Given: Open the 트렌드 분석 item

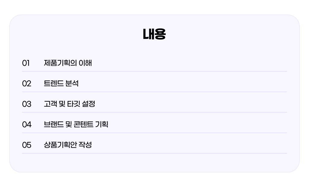Looking at the screenshot, I should coord(61,83).
